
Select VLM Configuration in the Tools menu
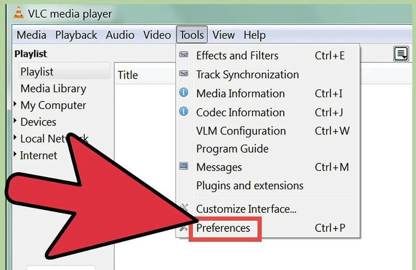[x=241, y=131]
